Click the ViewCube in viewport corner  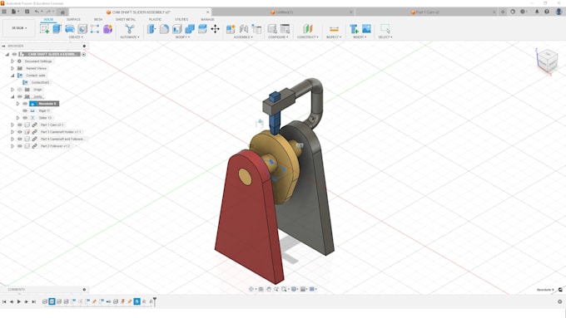[x=548, y=61]
